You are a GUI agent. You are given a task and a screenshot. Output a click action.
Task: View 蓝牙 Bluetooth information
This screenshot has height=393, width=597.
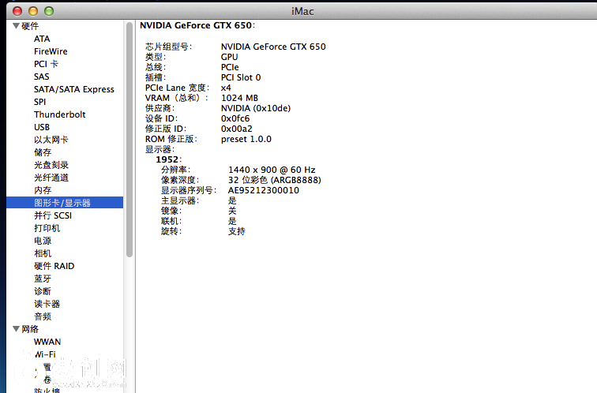tap(43, 279)
